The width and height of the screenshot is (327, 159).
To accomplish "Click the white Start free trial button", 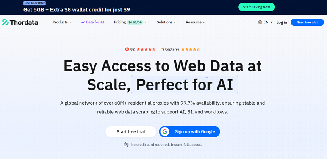I will pos(131,131).
